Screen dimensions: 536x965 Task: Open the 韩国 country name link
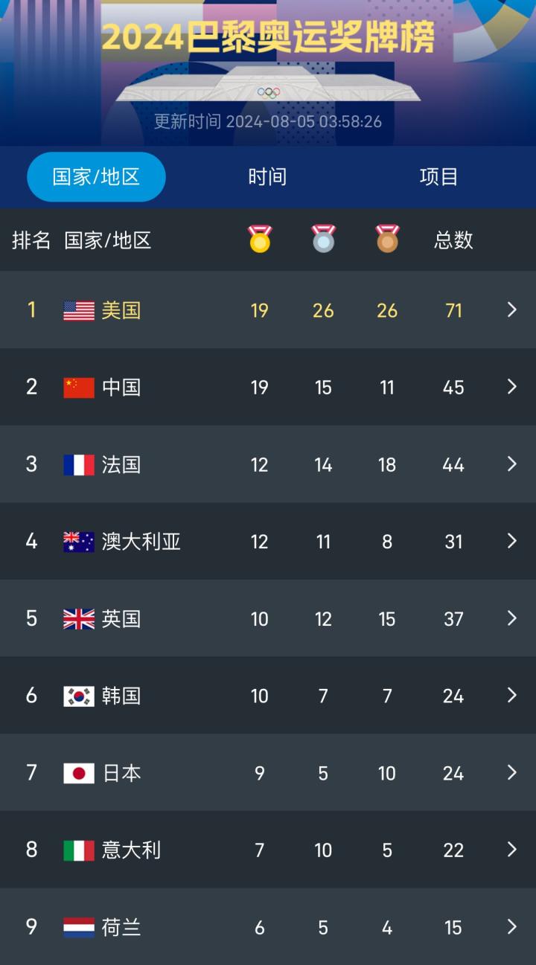[x=121, y=696]
